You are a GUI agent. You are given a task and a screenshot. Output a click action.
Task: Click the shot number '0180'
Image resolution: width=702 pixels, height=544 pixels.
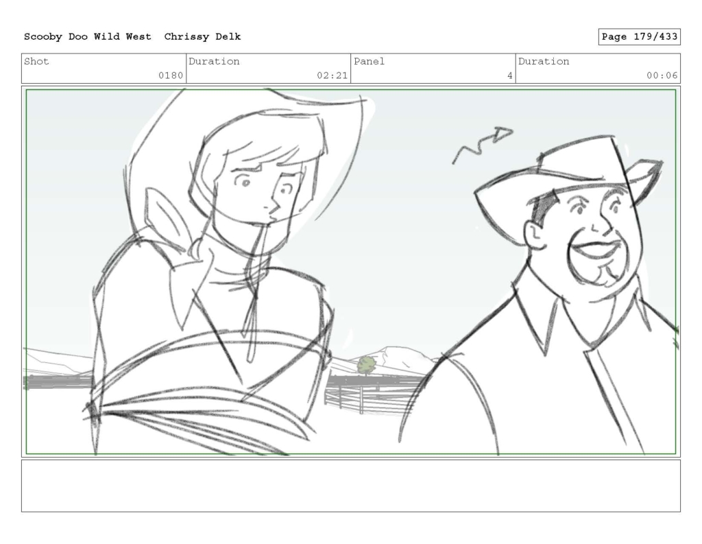point(171,75)
